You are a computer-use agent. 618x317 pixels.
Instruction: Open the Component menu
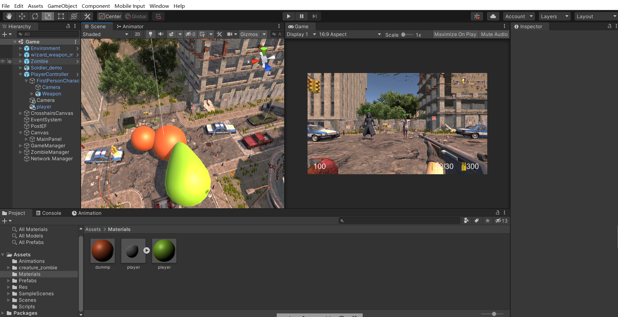pos(96,6)
